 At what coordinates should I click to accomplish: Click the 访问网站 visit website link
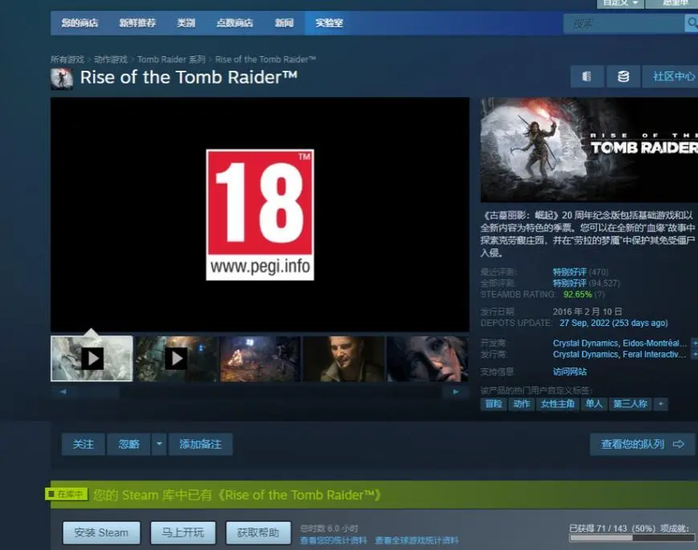tap(569, 372)
